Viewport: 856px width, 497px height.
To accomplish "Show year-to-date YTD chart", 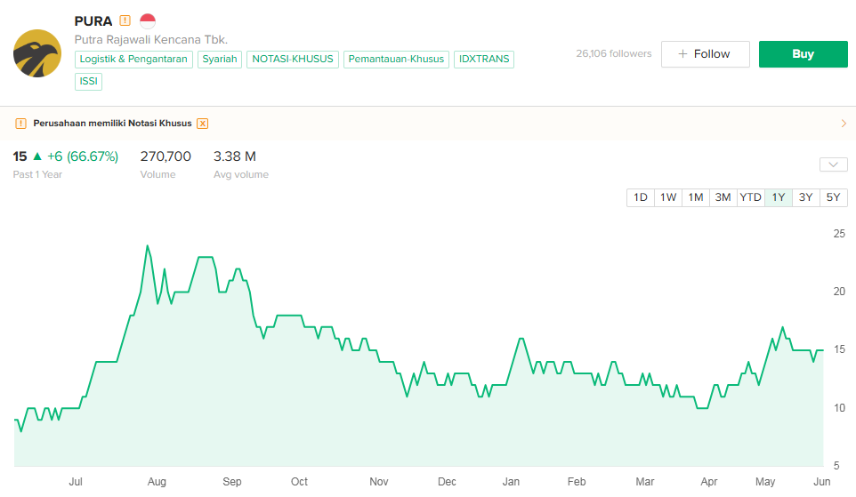I will pyautogui.click(x=750, y=197).
